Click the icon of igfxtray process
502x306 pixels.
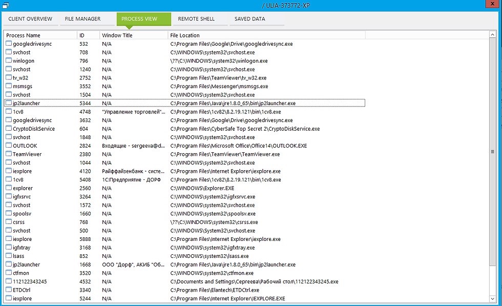click(x=9, y=248)
